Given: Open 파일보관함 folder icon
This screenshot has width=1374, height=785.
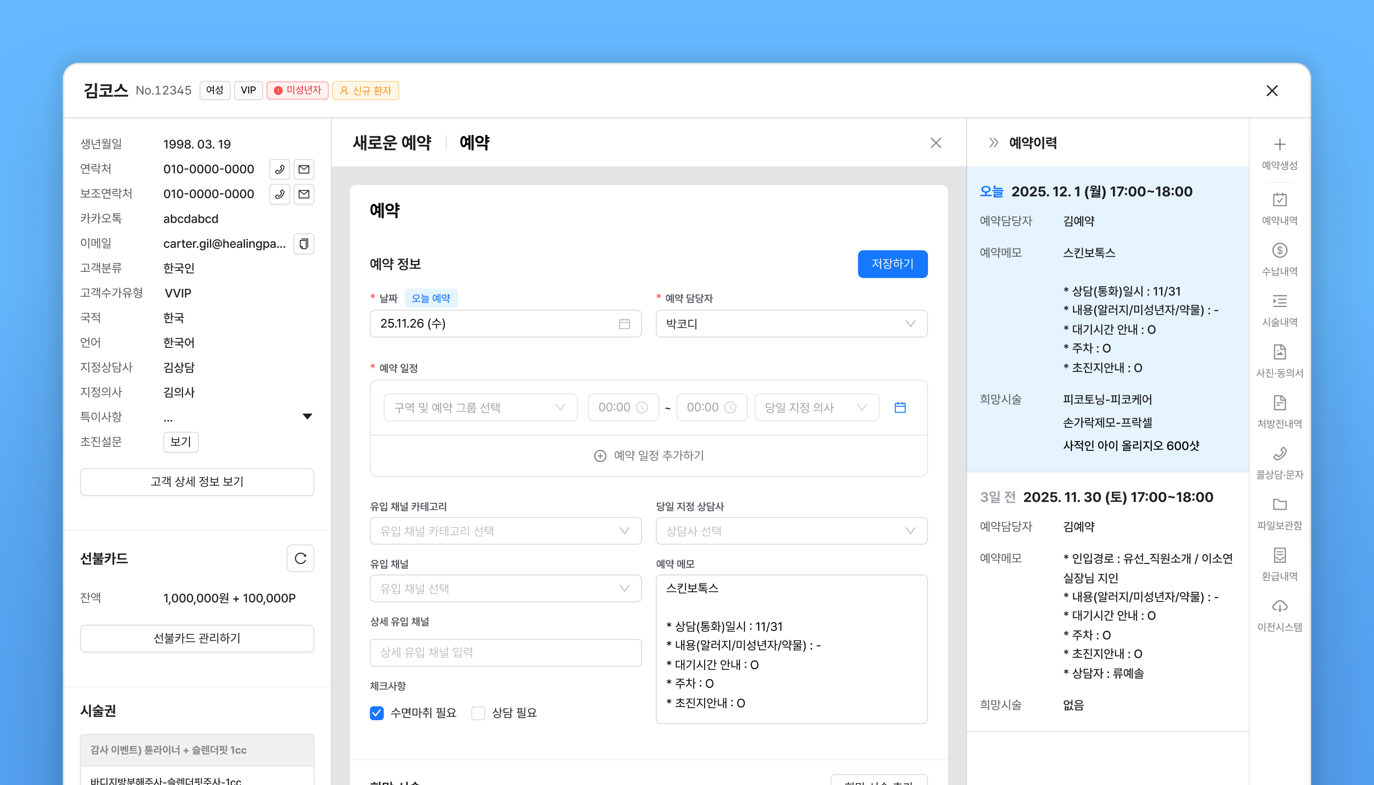Looking at the screenshot, I should (1279, 505).
